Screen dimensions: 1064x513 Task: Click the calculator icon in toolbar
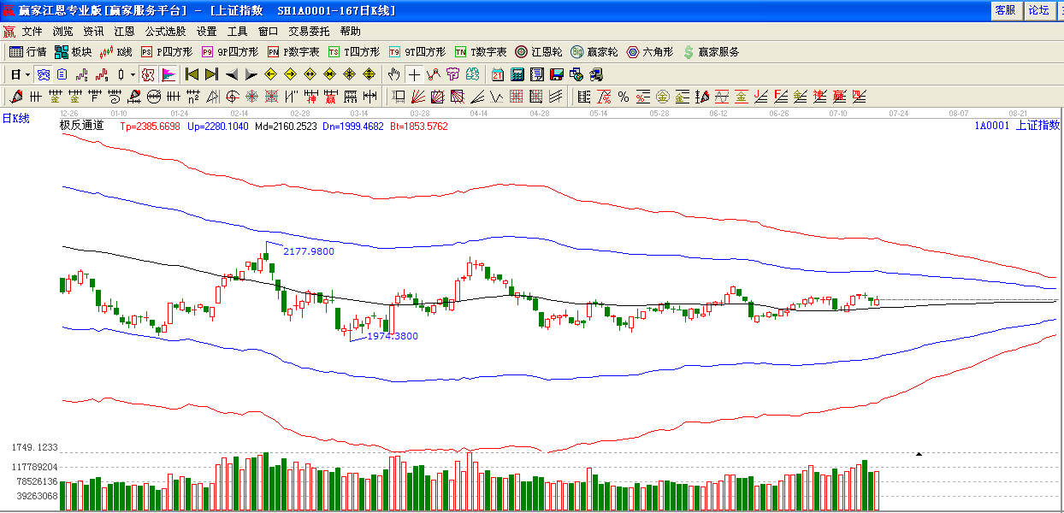click(x=517, y=74)
